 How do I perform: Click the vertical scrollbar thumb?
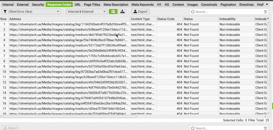(x=268, y=55)
